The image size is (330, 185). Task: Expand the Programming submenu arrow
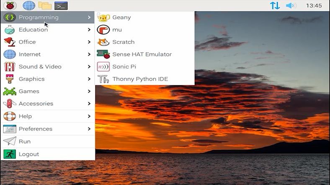tap(89, 17)
